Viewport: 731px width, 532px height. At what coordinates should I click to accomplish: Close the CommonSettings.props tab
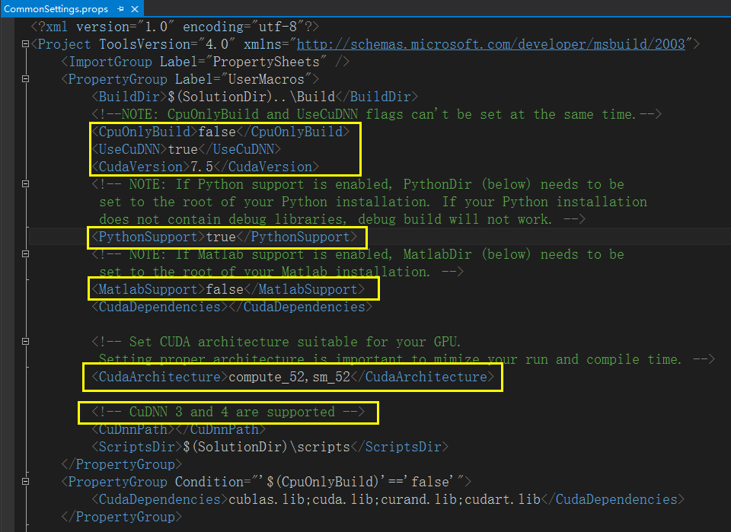(135, 9)
